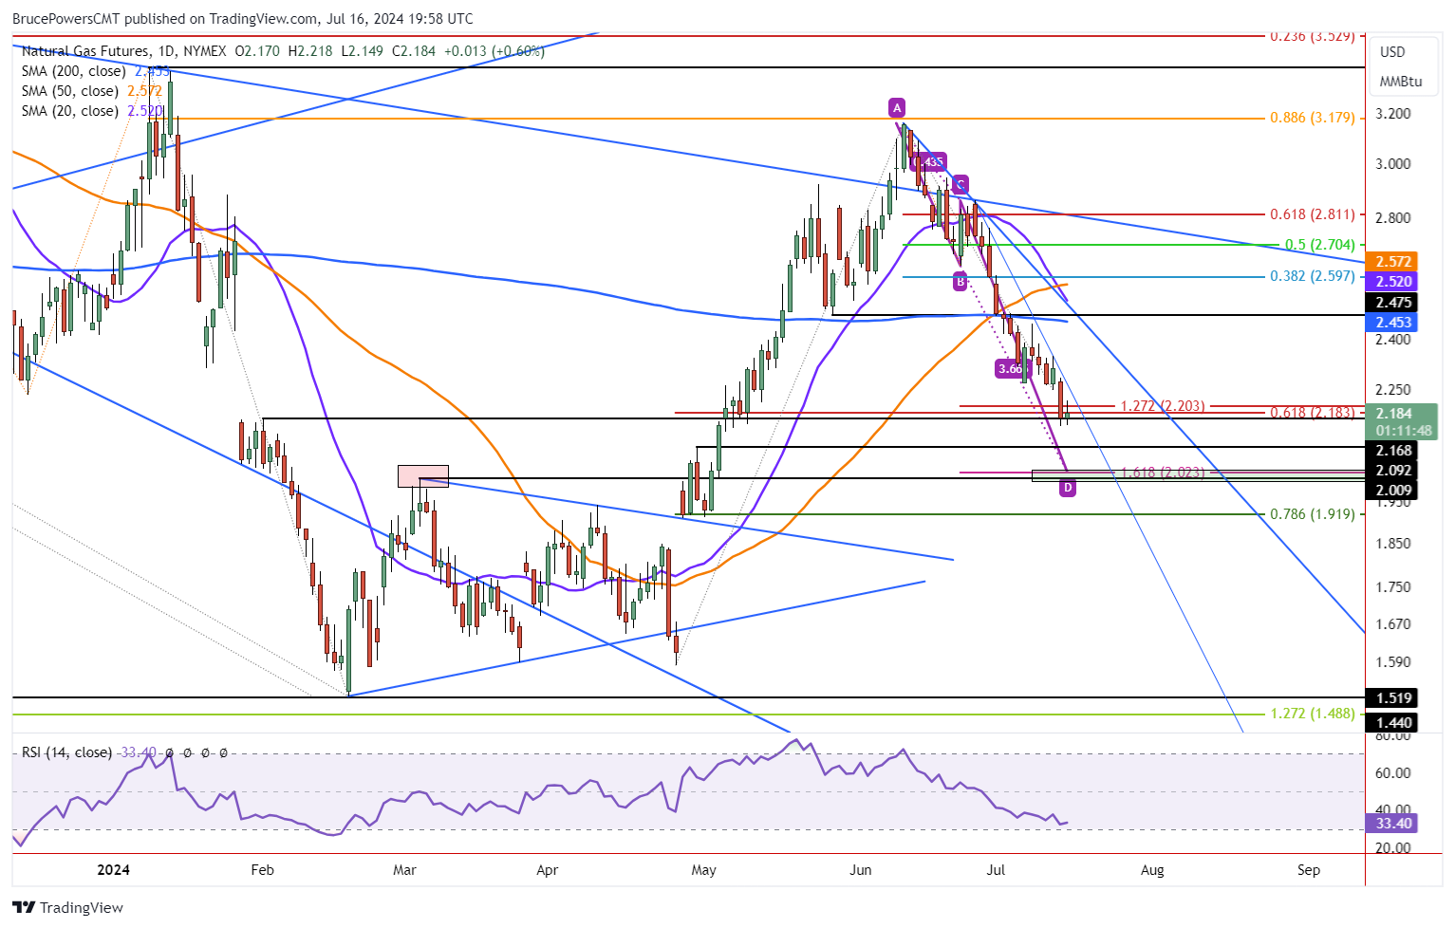Click the orange 2.572 SMA price tag
Screen dimensions: 1455x928
click(x=1393, y=261)
